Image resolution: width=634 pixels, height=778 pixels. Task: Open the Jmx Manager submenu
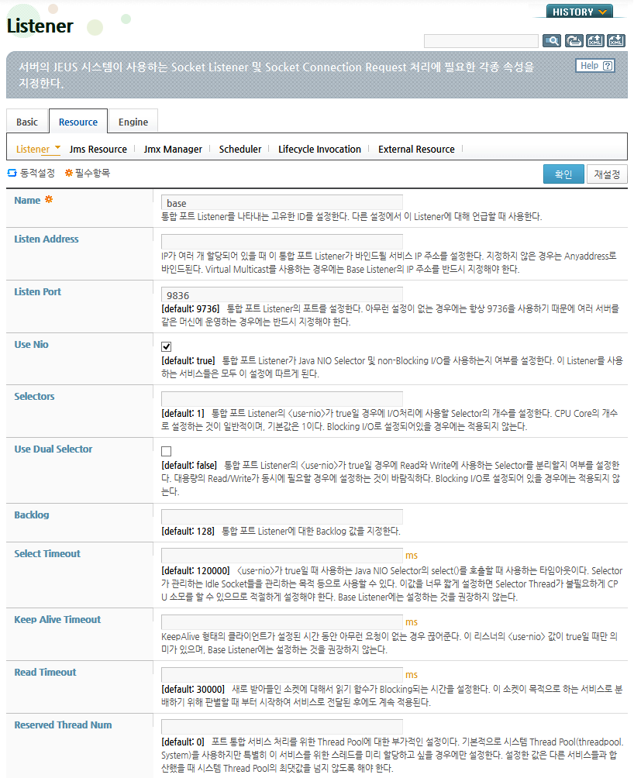[x=173, y=149]
